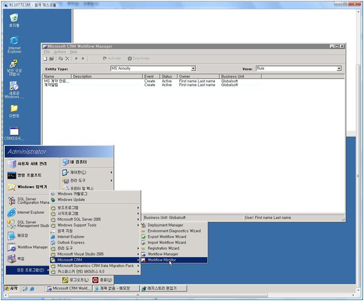Launch Deployment Manager from CRM submenu
This screenshot has height=301, width=364.
click(x=174, y=225)
